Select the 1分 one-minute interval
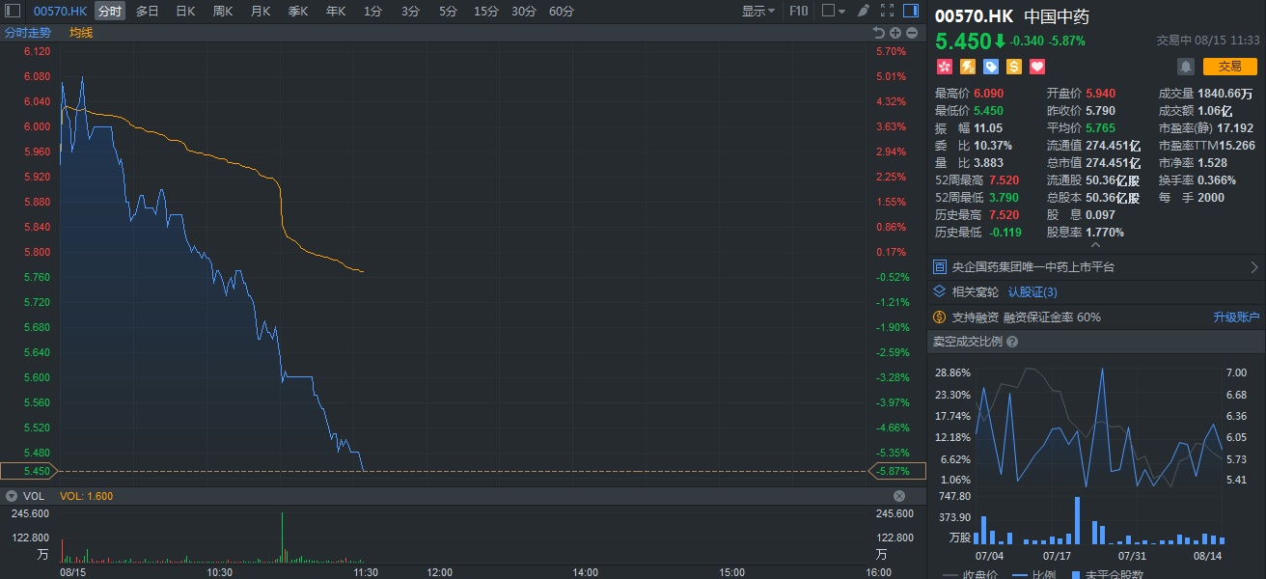Image resolution: width=1266 pixels, height=579 pixels. point(372,12)
